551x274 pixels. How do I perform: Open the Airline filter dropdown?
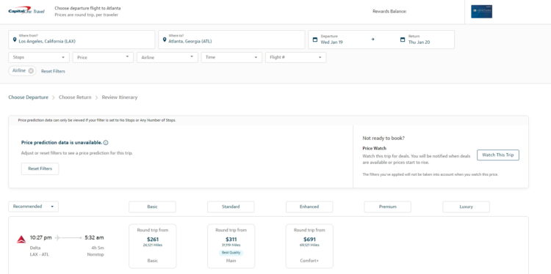[x=168, y=57]
